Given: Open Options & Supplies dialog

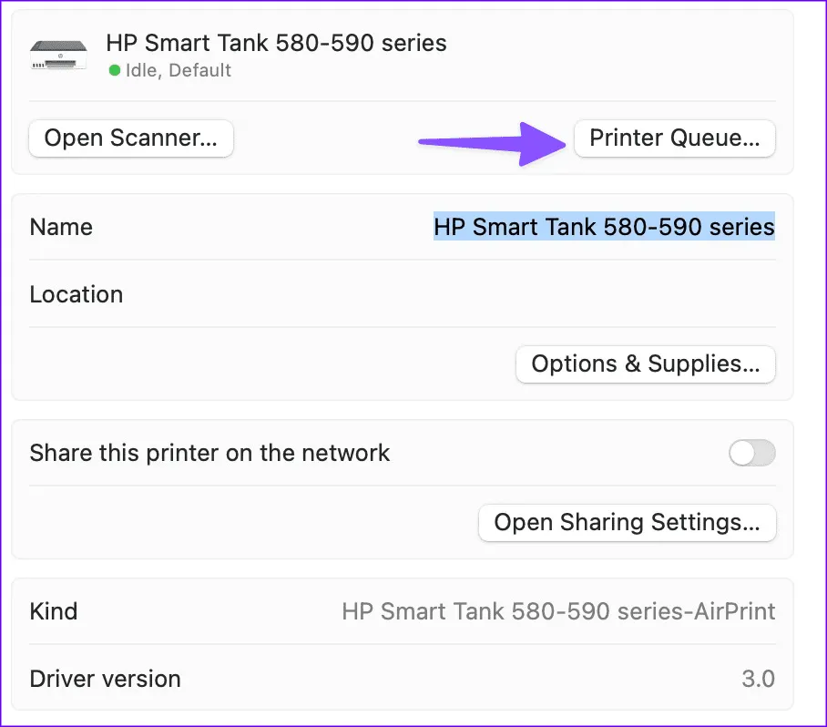Looking at the screenshot, I should (645, 364).
